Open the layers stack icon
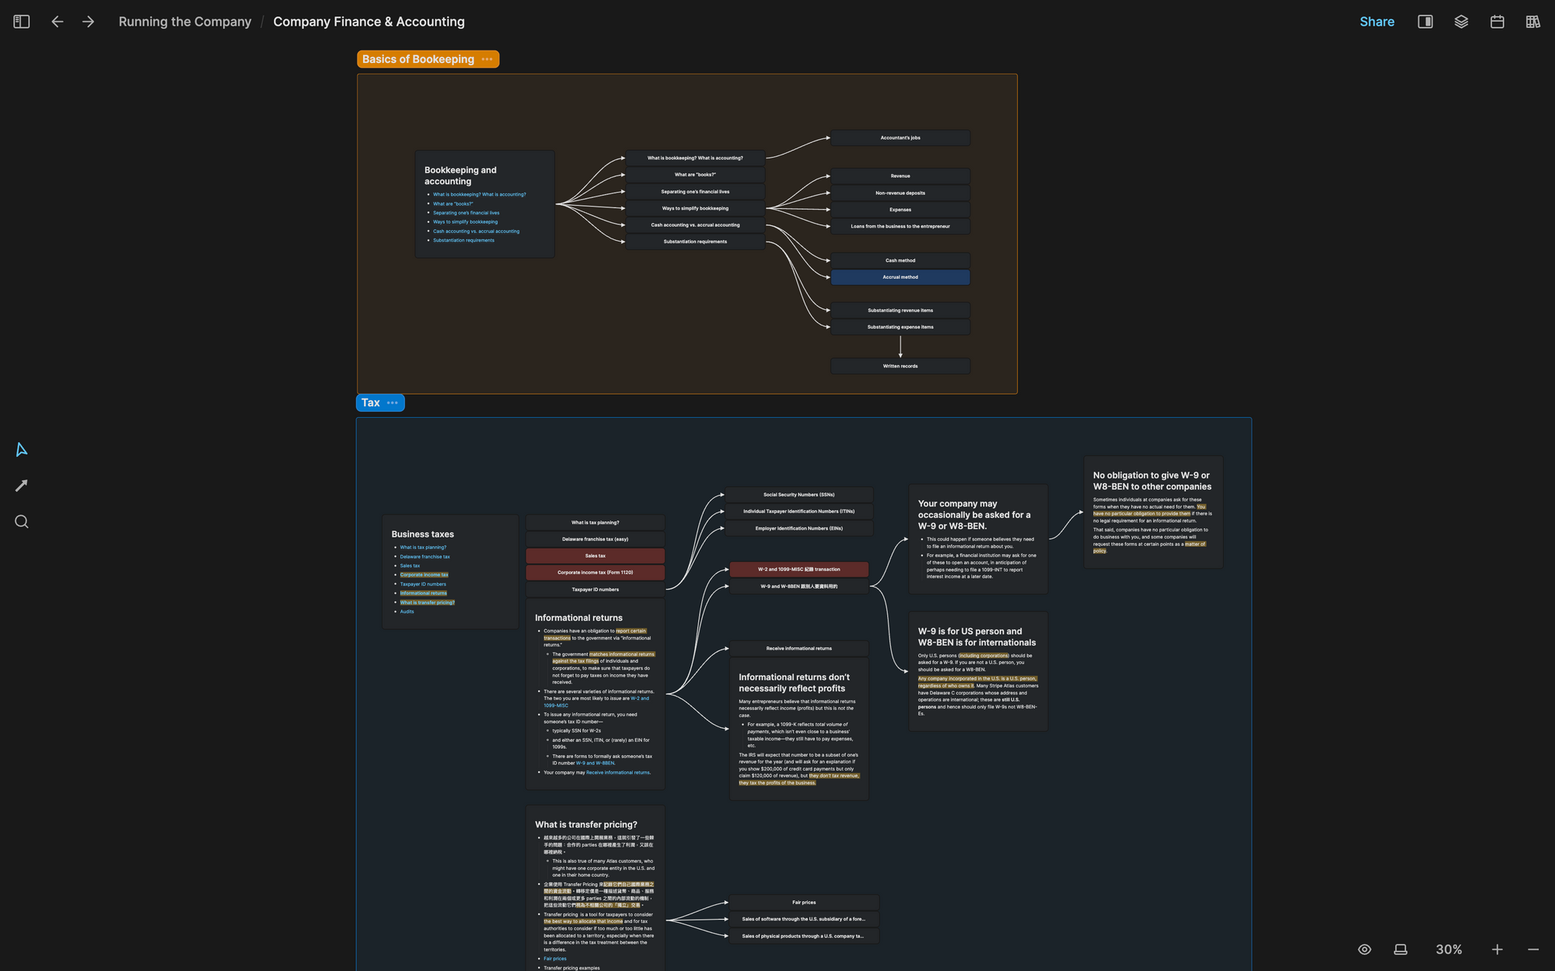Screen dimensions: 1555x971 point(1461,22)
